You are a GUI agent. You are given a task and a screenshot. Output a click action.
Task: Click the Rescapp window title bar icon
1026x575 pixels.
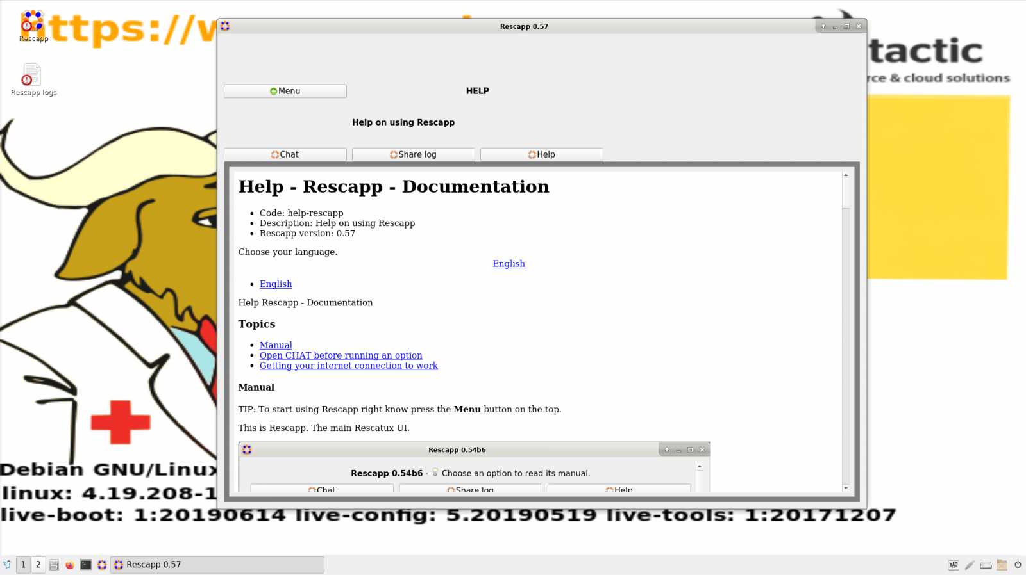pos(225,26)
